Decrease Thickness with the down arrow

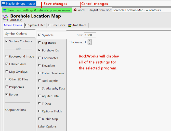coord(89,43)
